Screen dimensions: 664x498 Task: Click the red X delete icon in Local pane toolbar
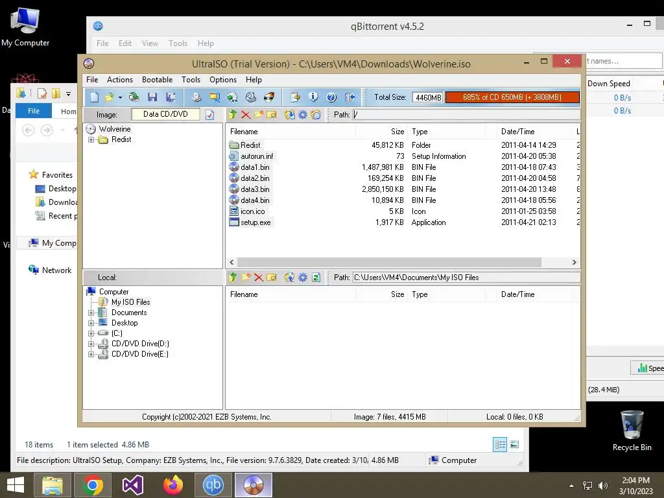259,278
